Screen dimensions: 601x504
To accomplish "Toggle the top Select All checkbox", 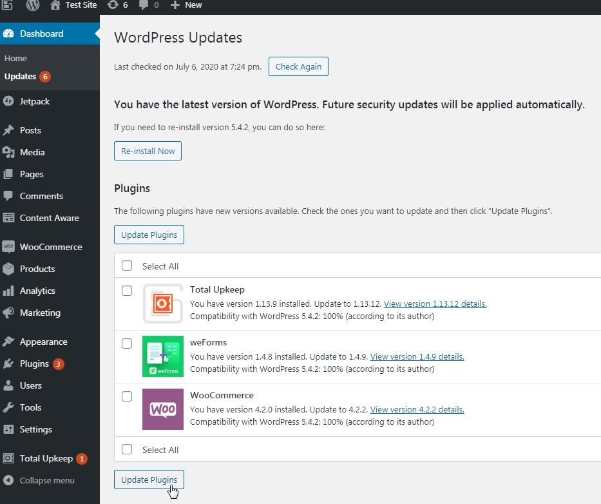I will click(127, 266).
